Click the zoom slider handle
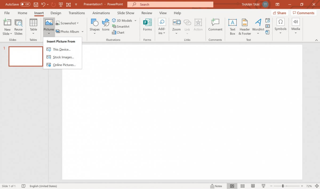The width and height of the screenshot is (320, 189). click(283, 186)
